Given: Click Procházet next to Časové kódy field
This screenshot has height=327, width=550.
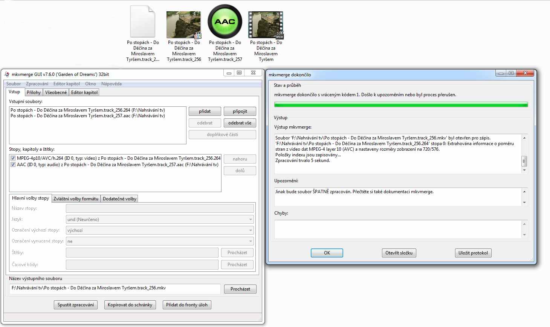Looking at the screenshot, I should (237, 265).
